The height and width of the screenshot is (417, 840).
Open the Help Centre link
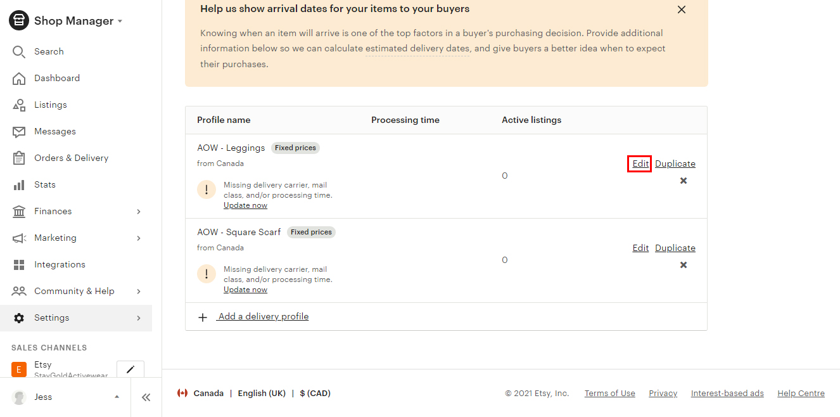801,393
